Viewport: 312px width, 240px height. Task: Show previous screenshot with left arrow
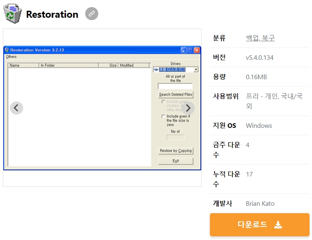point(17,108)
